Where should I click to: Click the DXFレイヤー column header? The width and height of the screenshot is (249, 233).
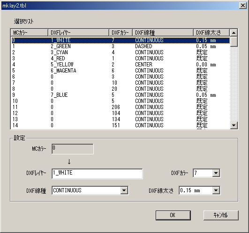pyautogui.click(x=78, y=33)
